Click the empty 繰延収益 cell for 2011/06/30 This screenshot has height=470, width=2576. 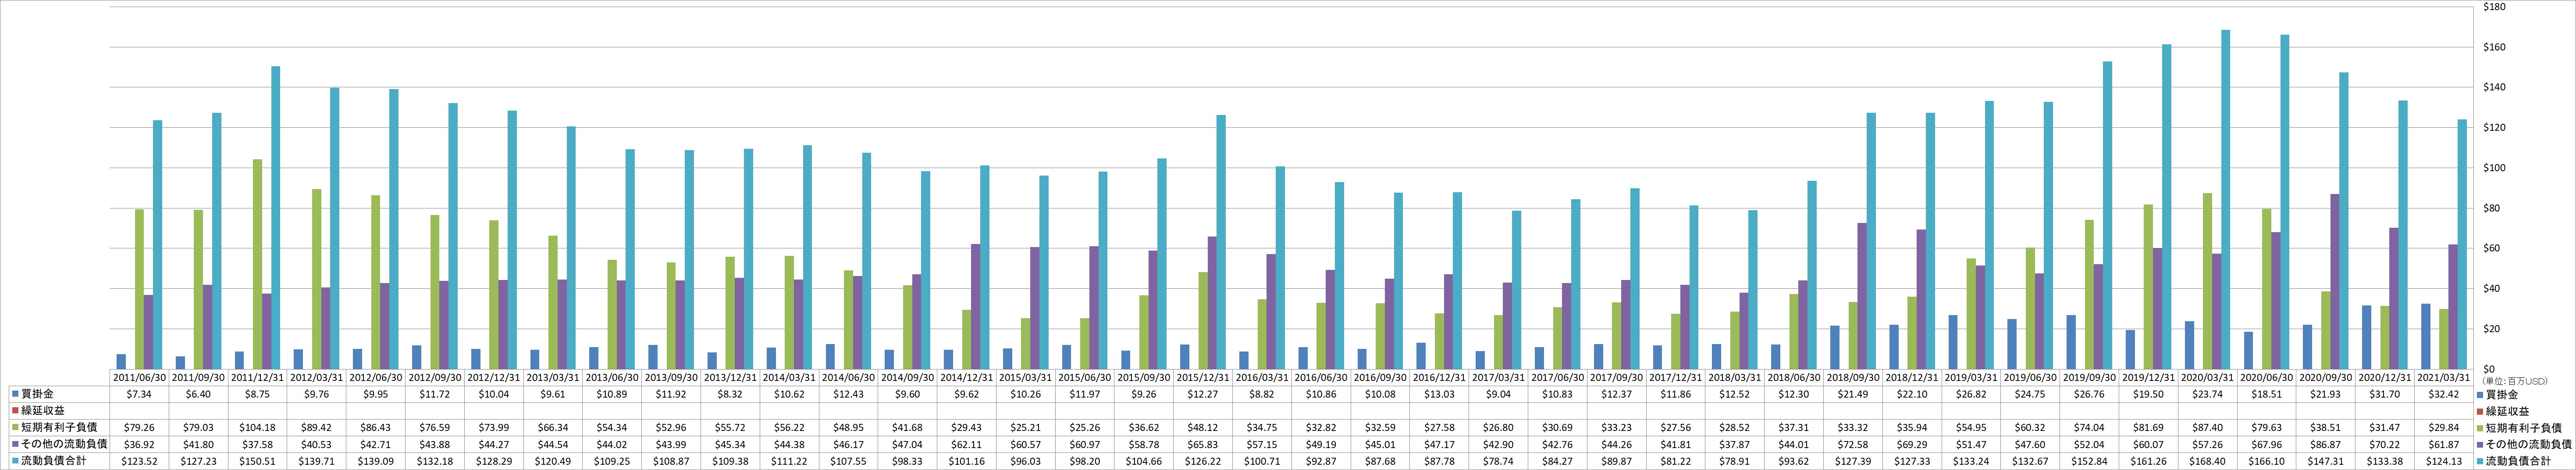coord(139,411)
